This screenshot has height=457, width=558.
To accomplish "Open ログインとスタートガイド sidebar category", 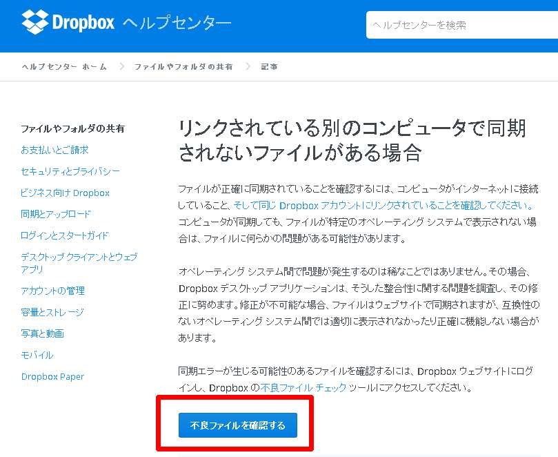I will coord(64,235).
